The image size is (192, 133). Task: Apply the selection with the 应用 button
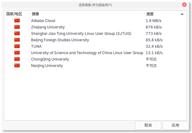pos(175,125)
